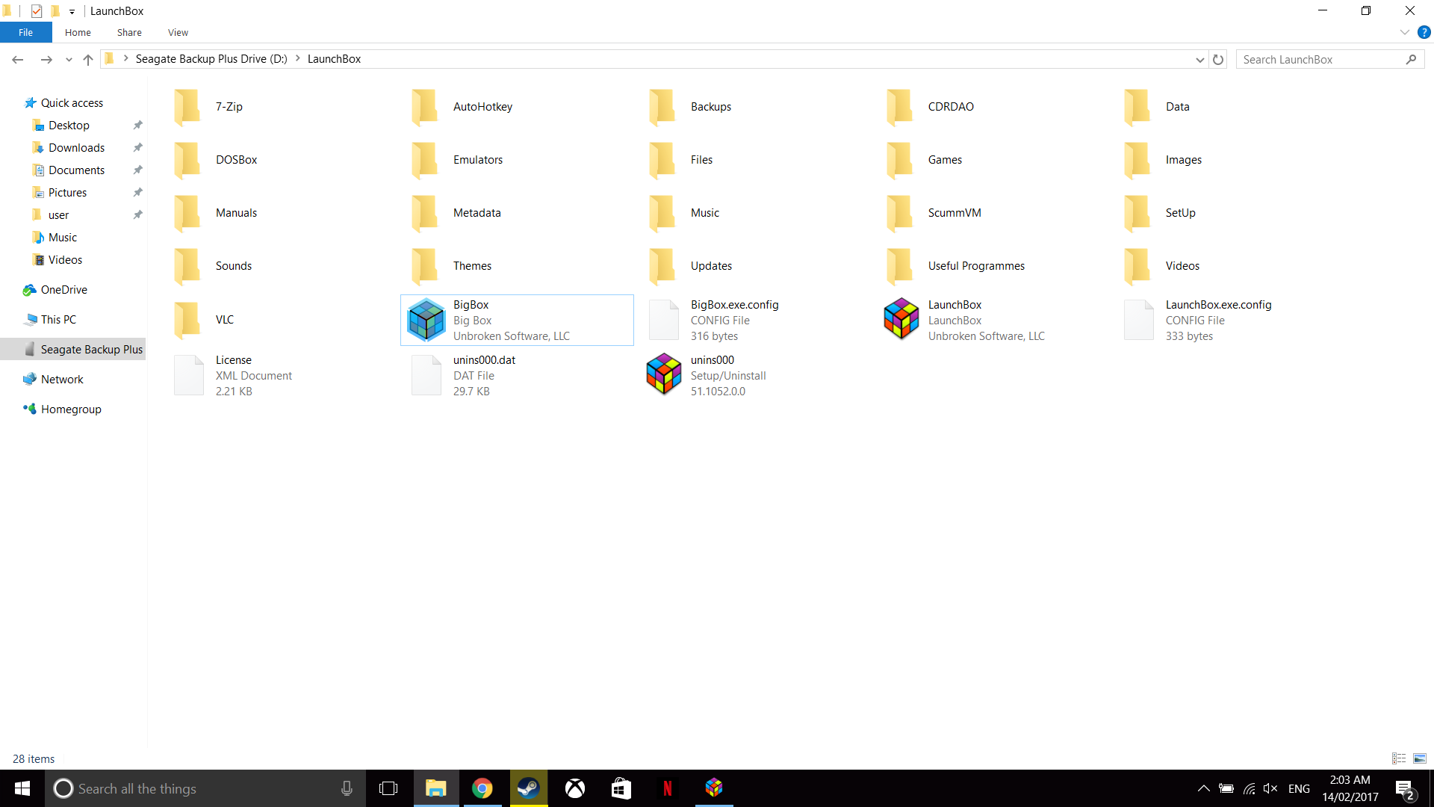This screenshot has height=807, width=1434.
Task: Open the BigBox application icon
Action: 426,320
